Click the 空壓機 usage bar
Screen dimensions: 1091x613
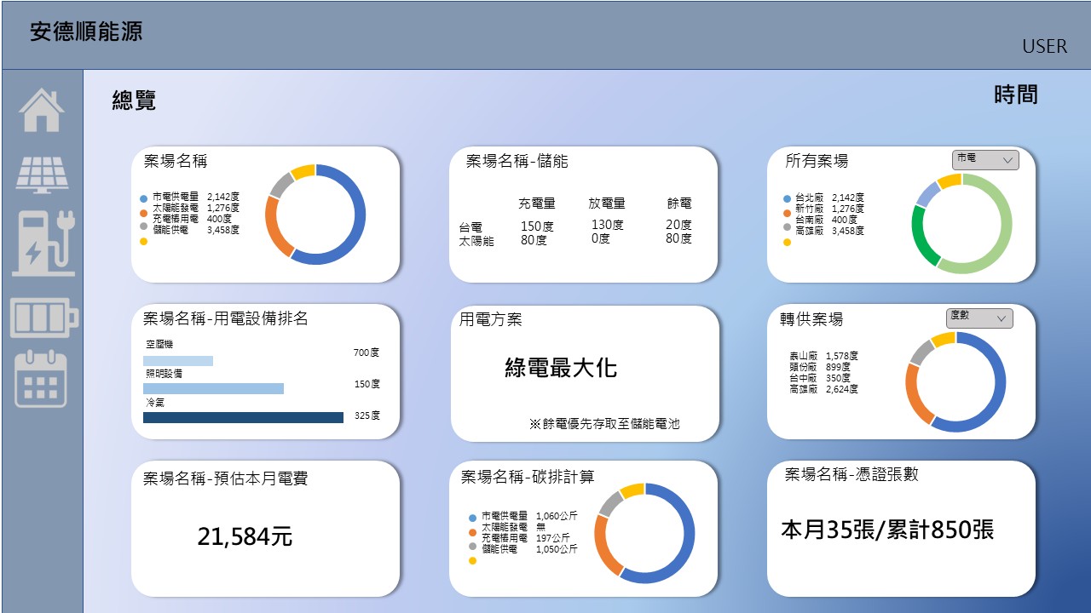(x=178, y=361)
